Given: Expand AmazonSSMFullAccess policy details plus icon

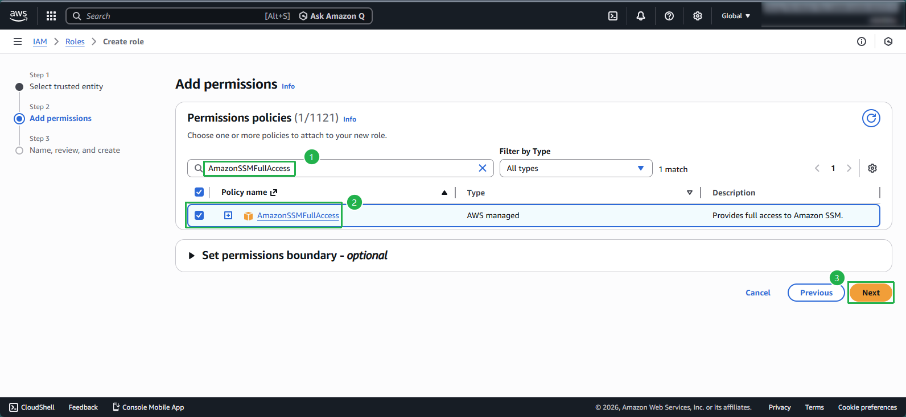Looking at the screenshot, I should (228, 215).
